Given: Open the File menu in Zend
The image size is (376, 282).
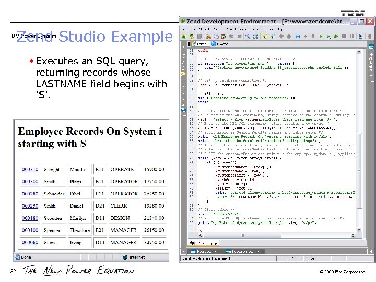Looking at the screenshot, I should point(184,29).
